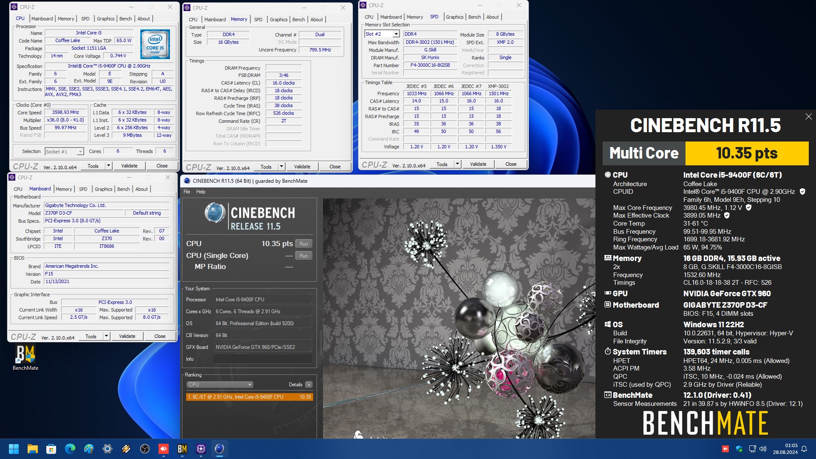Open the Help menu in Cinebench
This screenshot has width=816, height=459.
[x=201, y=192]
